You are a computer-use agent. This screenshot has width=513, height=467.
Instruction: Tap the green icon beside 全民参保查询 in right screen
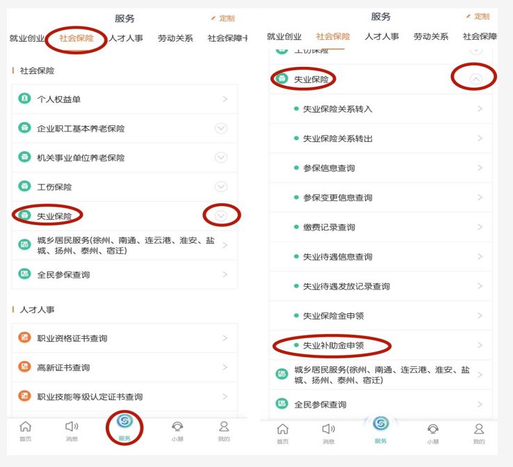pos(282,404)
